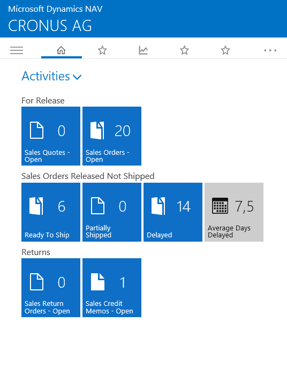
Task: Click Sales Orders Released Not Shipped heading
Action: pyautogui.click(x=88, y=176)
